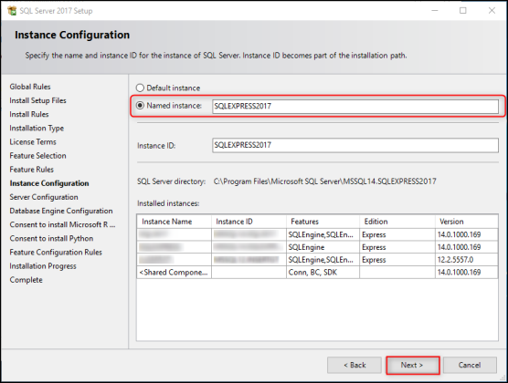Maximize the SQL Server Setup window

pyautogui.click(x=463, y=11)
